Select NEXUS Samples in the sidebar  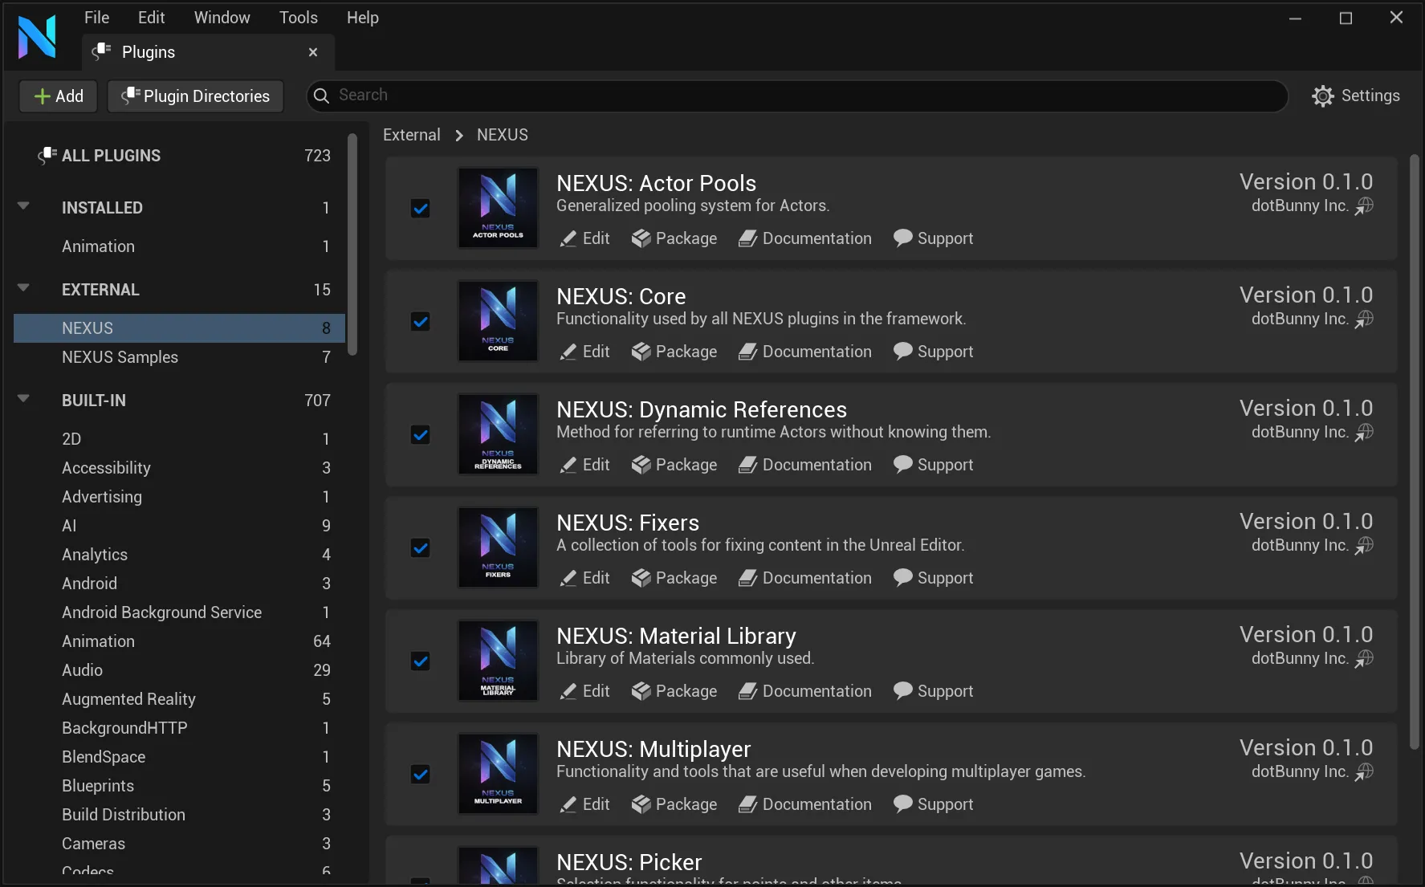coord(120,357)
